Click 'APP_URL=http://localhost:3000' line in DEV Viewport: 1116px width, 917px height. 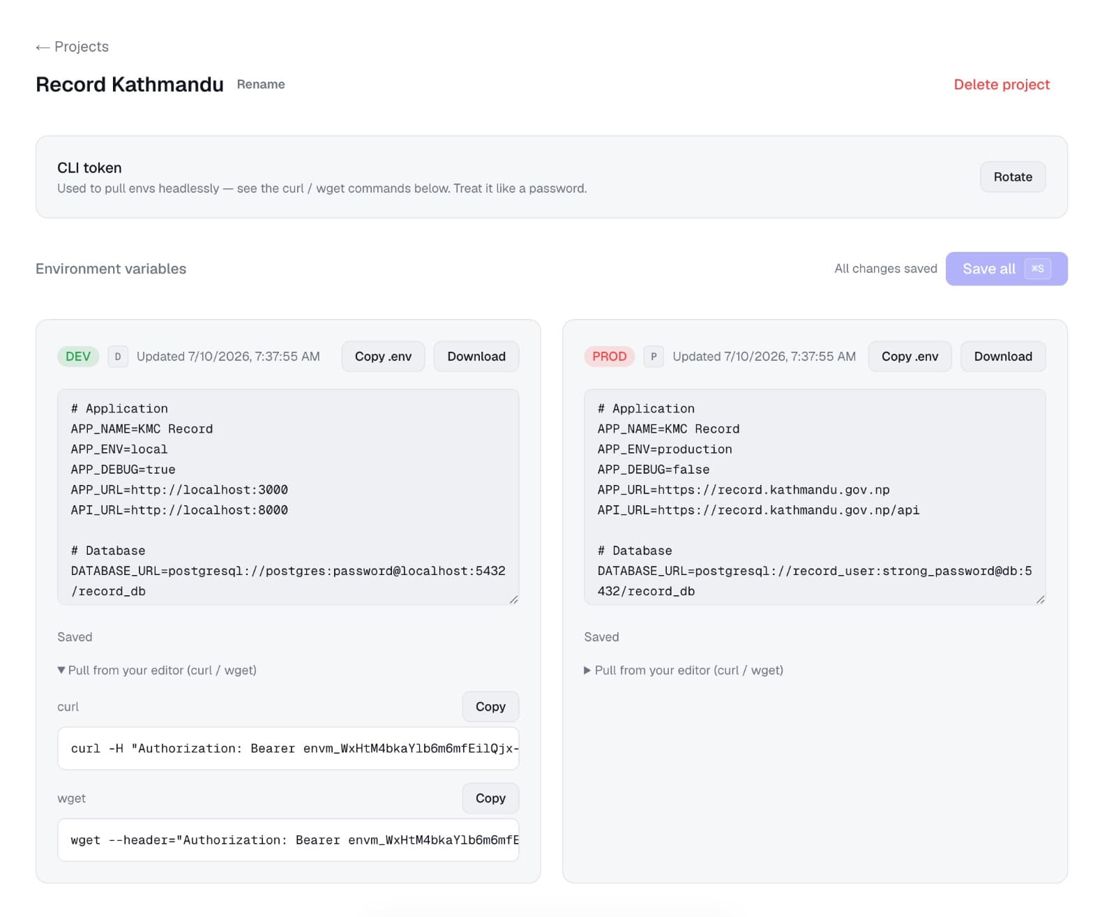click(x=179, y=490)
